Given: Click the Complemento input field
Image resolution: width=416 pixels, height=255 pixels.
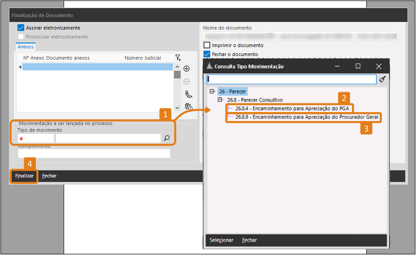Looking at the screenshot, I should (94, 153).
